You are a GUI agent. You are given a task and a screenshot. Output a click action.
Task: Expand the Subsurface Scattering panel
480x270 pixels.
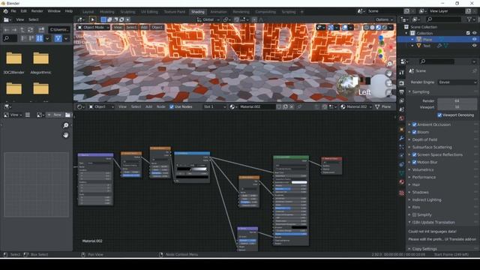tap(432, 147)
